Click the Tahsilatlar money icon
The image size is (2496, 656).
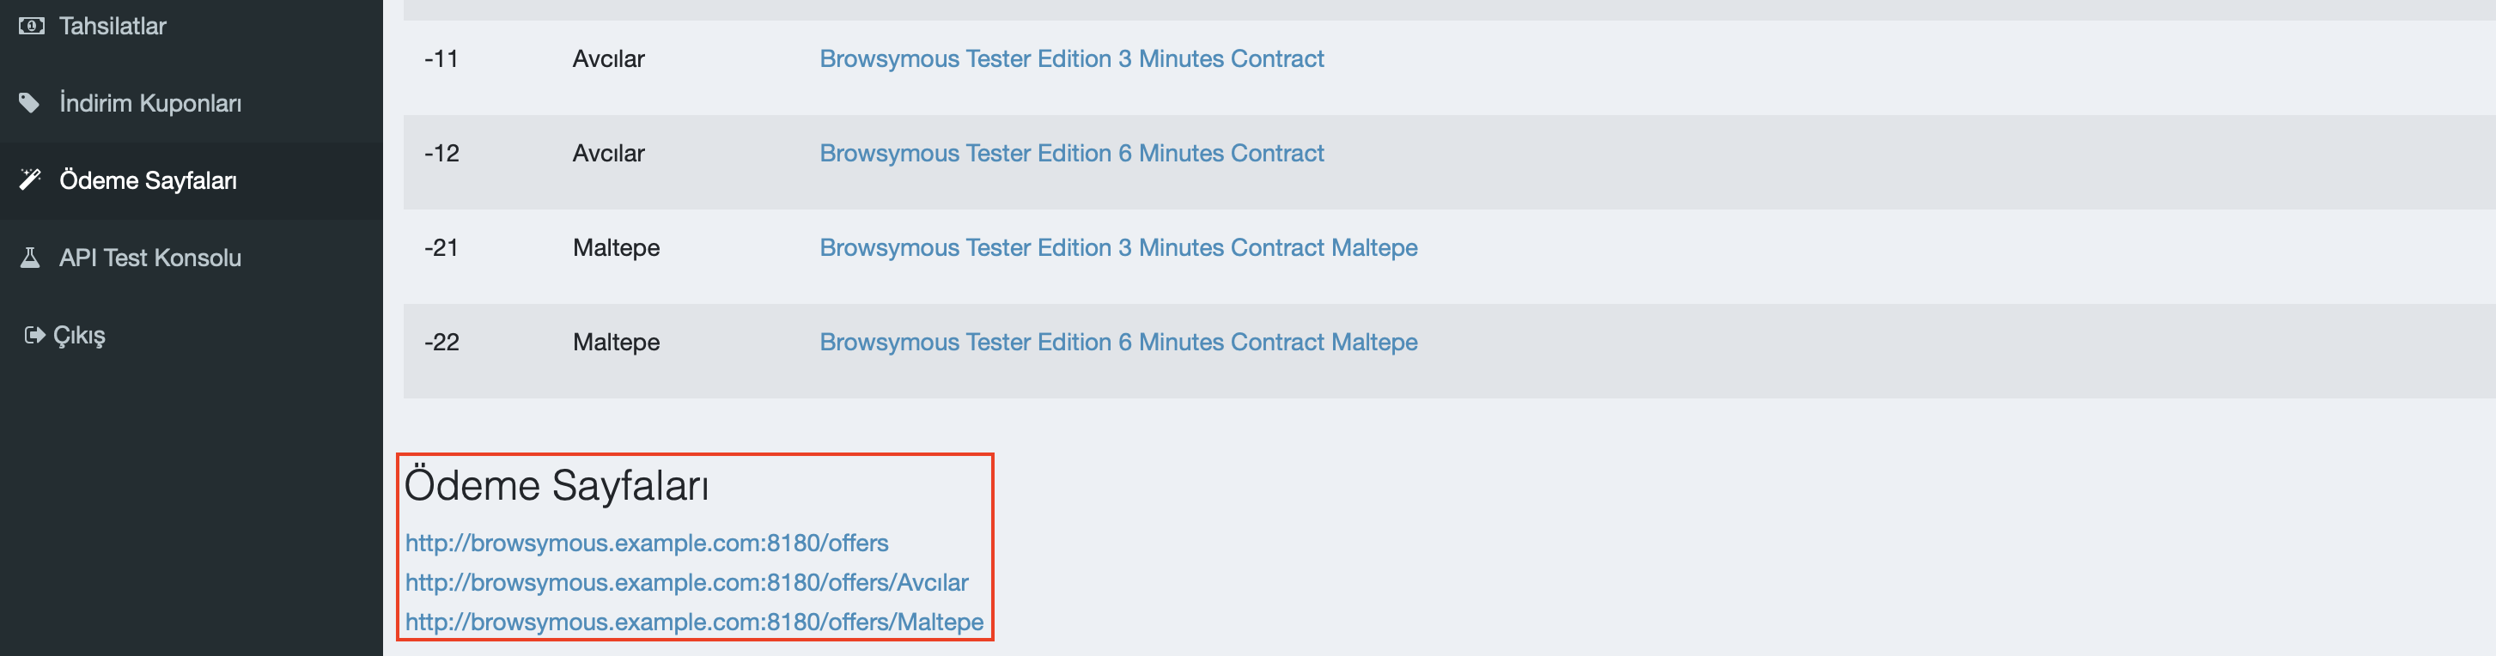click(31, 25)
